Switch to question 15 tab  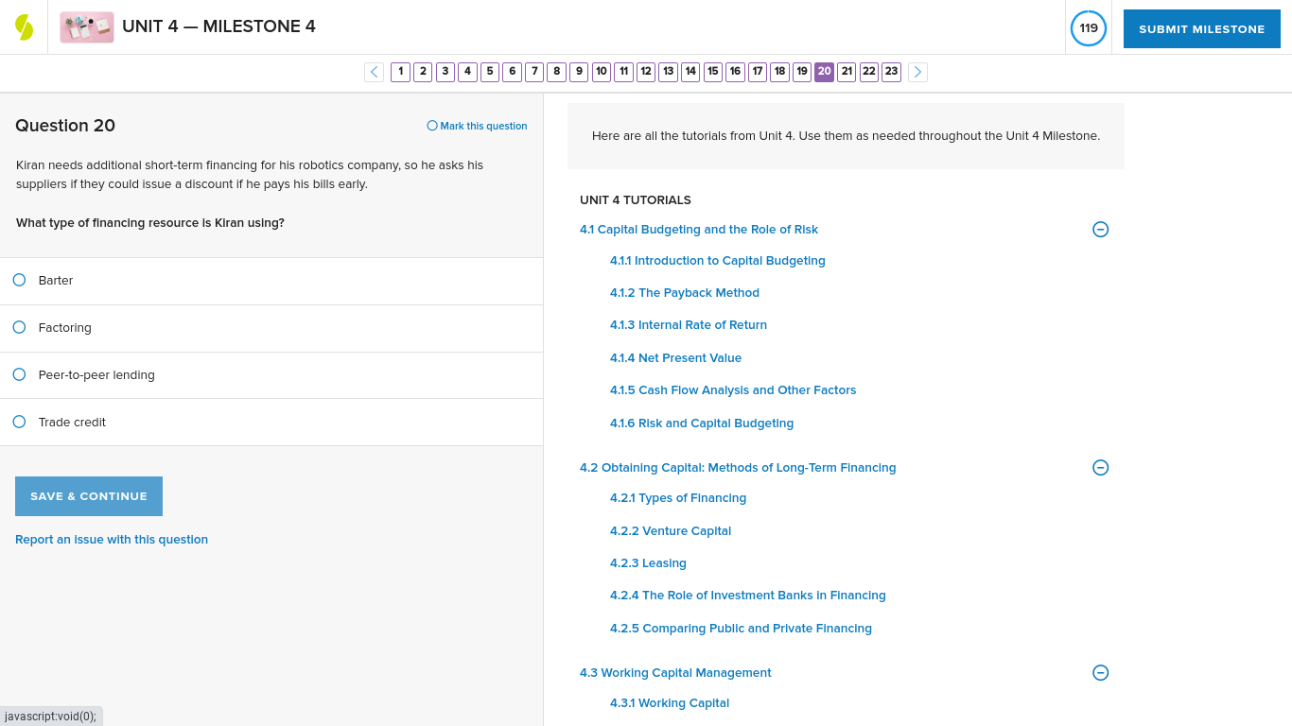(x=712, y=71)
